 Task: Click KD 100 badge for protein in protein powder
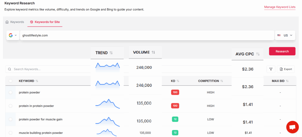pos(175,106)
